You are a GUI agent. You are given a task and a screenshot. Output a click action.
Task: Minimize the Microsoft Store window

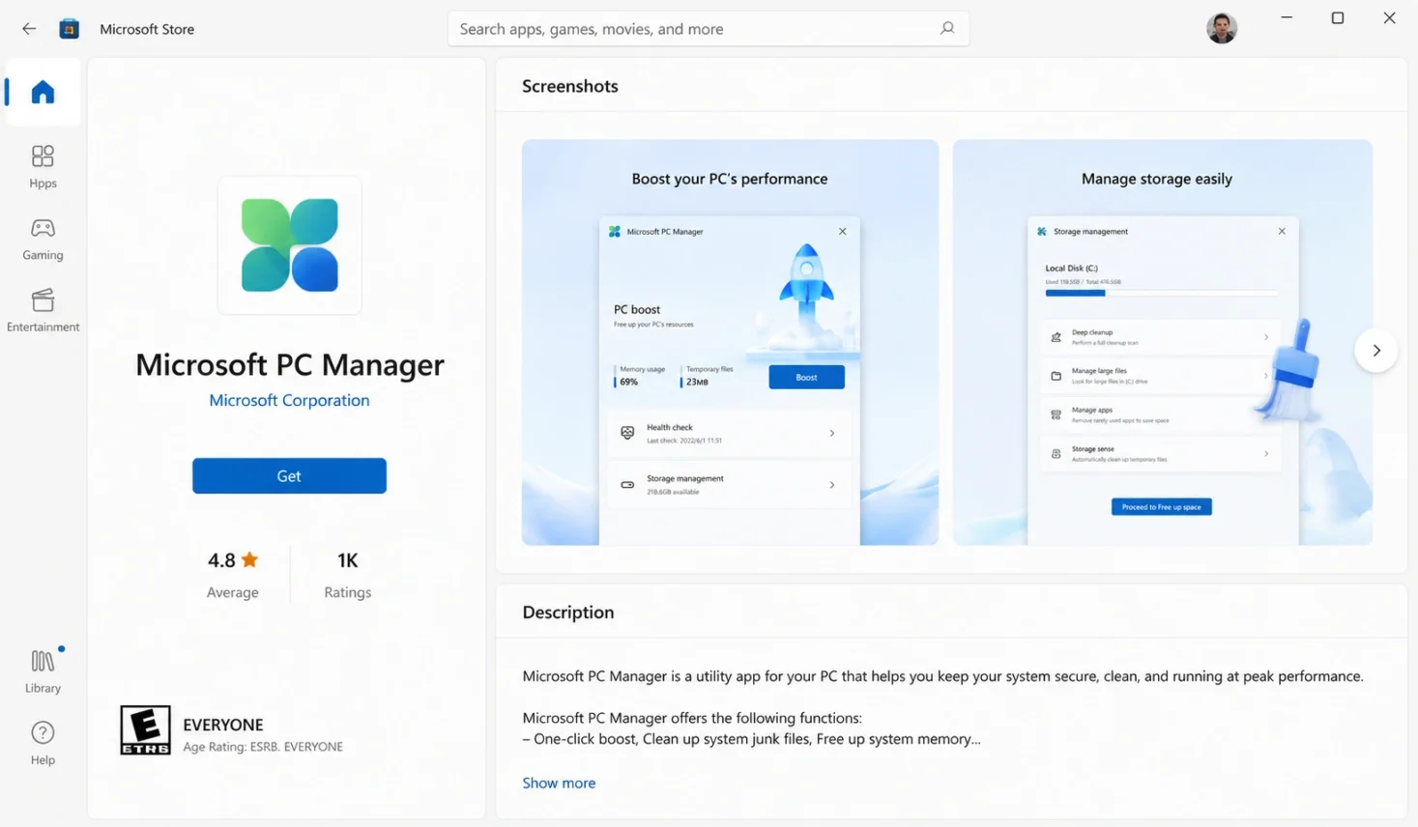pos(1287,17)
